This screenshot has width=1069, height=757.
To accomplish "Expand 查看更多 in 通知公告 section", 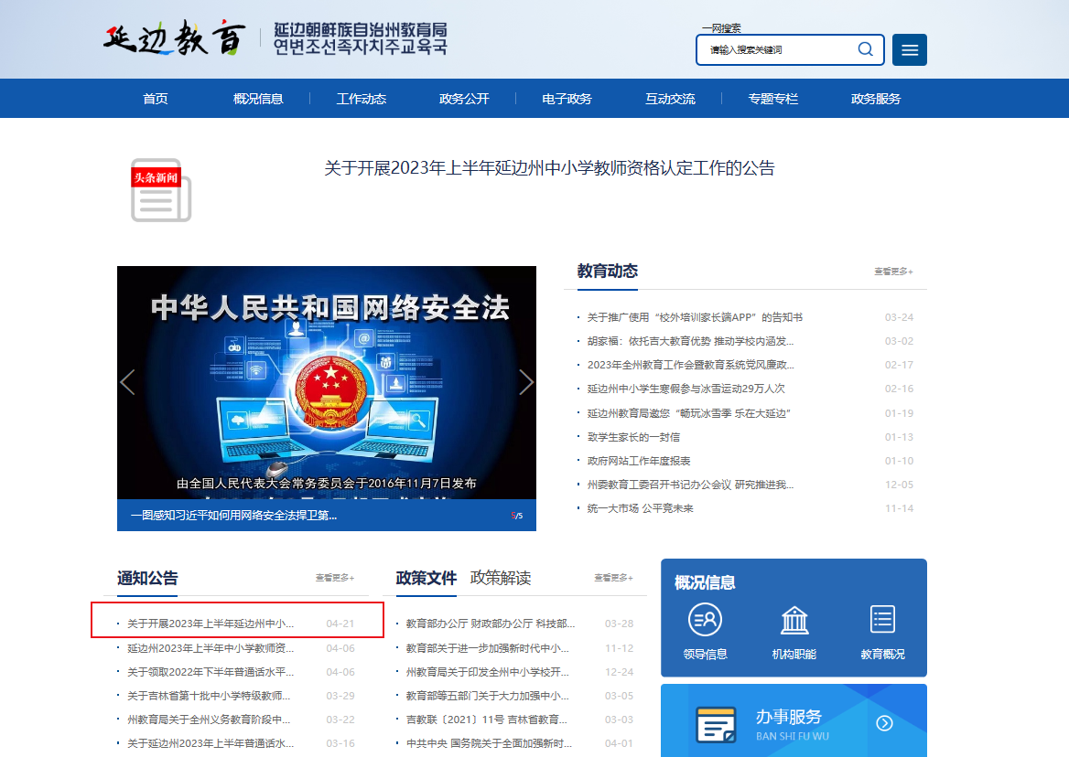I will [x=334, y=578].
